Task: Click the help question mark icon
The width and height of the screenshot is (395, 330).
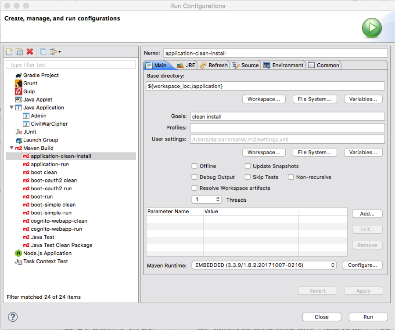Action: coord(13,317)
